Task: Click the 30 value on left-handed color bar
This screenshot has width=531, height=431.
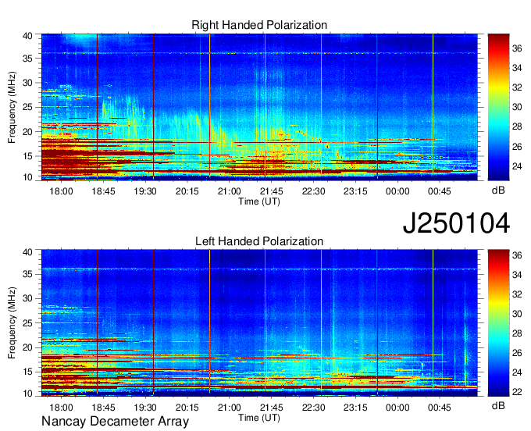Action: pos(517,314)
